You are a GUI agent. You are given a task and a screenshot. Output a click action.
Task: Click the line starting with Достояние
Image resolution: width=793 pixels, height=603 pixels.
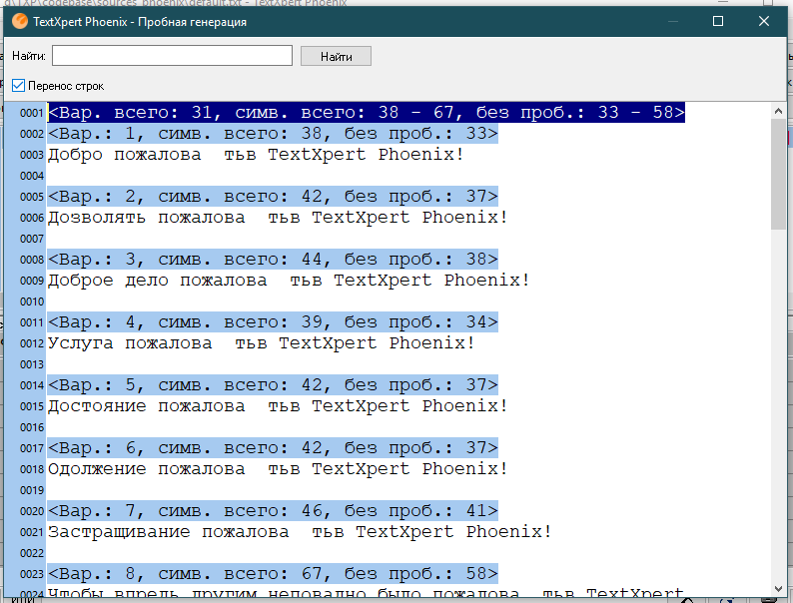point(278,406)
